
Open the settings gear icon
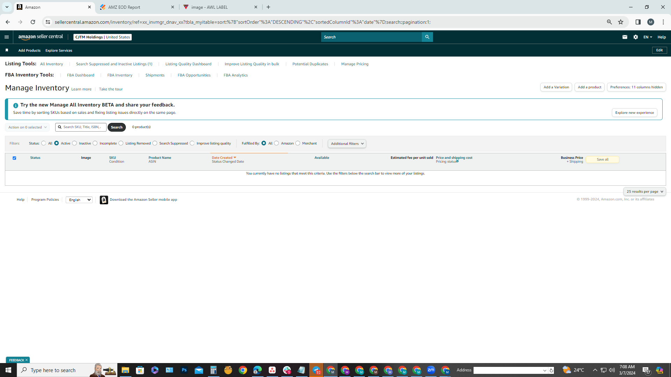tap(636, 37)
